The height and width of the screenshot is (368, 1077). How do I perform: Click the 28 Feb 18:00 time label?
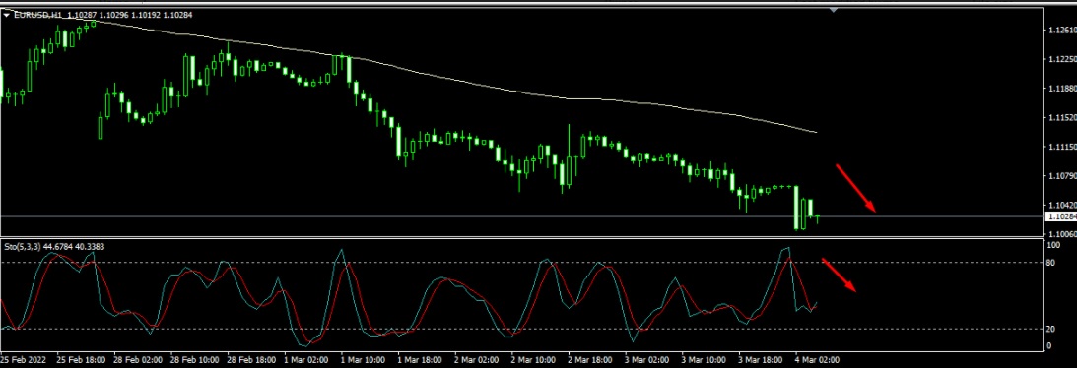click(x=252, y=359)
